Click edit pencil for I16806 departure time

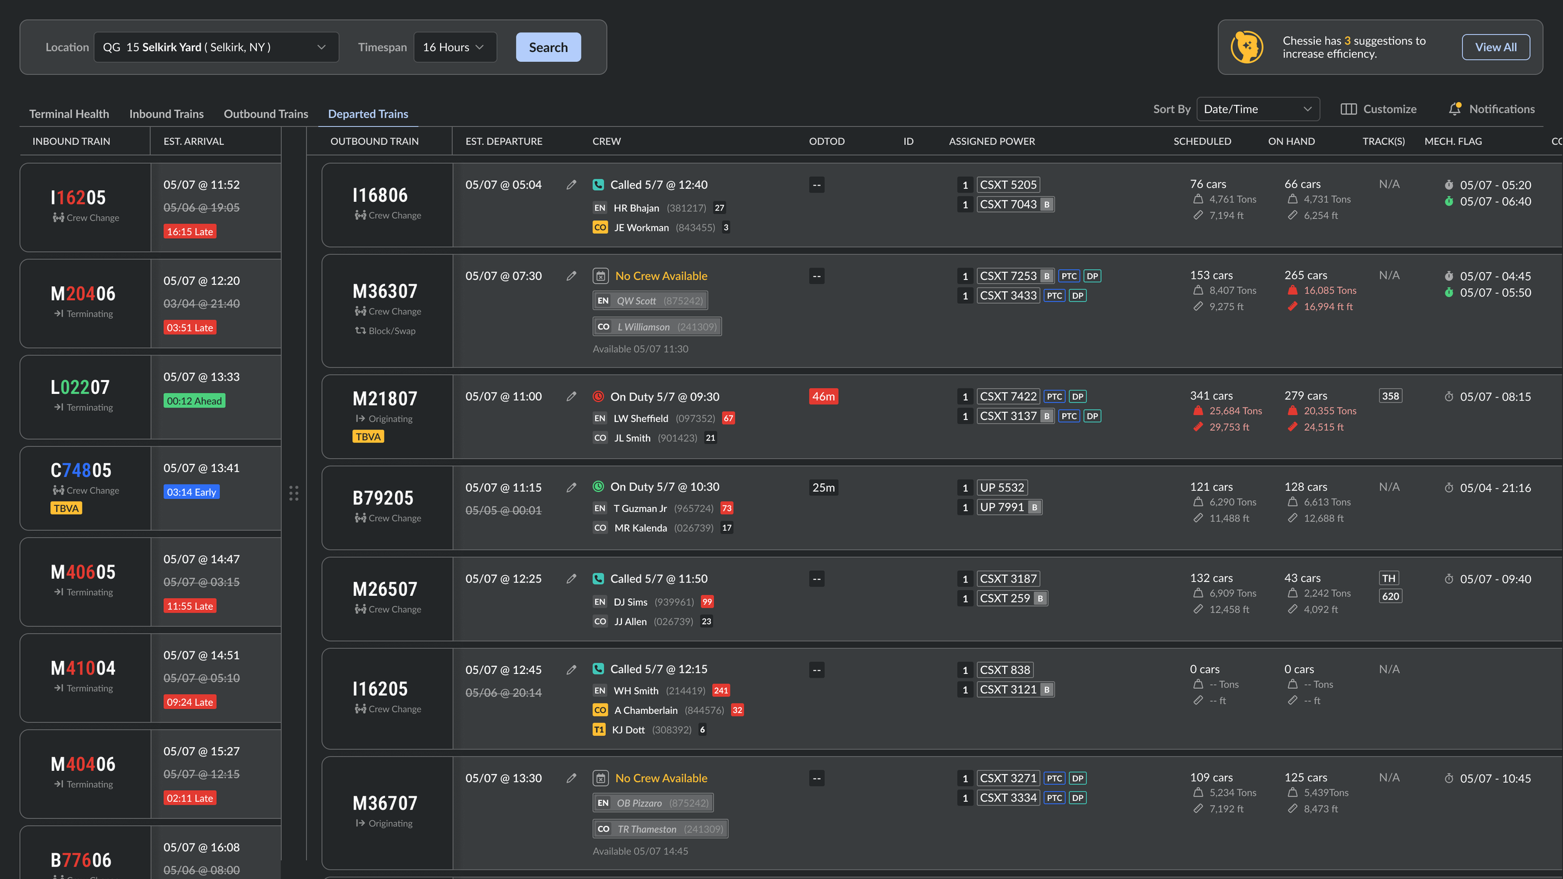[x=571, y=185]
